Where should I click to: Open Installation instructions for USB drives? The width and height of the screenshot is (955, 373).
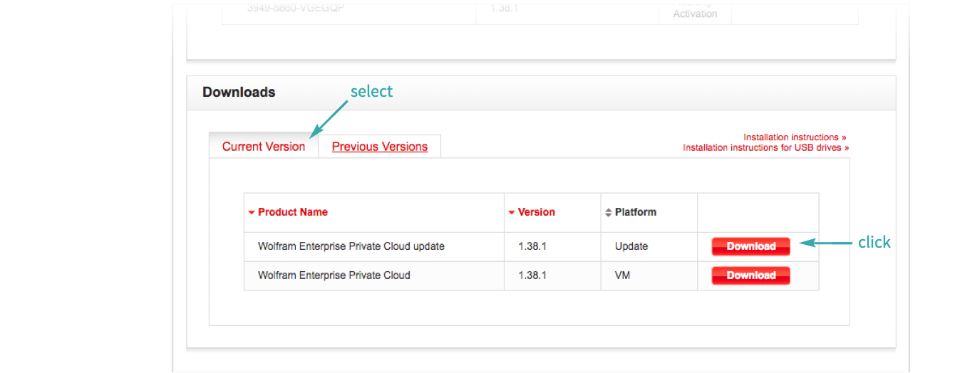765,148
